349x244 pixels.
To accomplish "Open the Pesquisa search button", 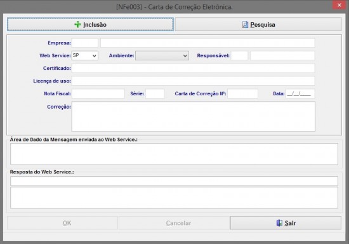I will click(x=258, y=24).
